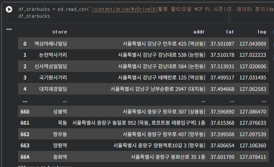
Task: Click the lat column header
Action: tap(230, 32)
